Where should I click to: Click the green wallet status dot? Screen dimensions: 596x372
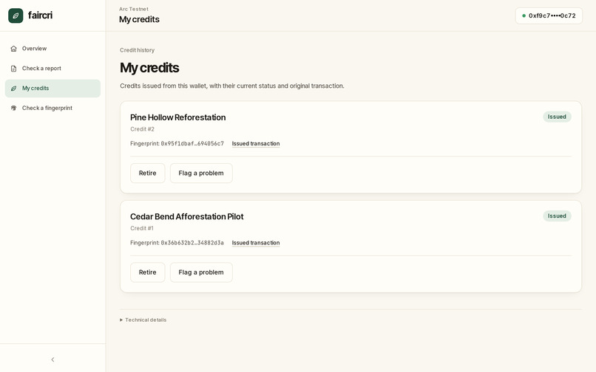[x=524, y=15]
